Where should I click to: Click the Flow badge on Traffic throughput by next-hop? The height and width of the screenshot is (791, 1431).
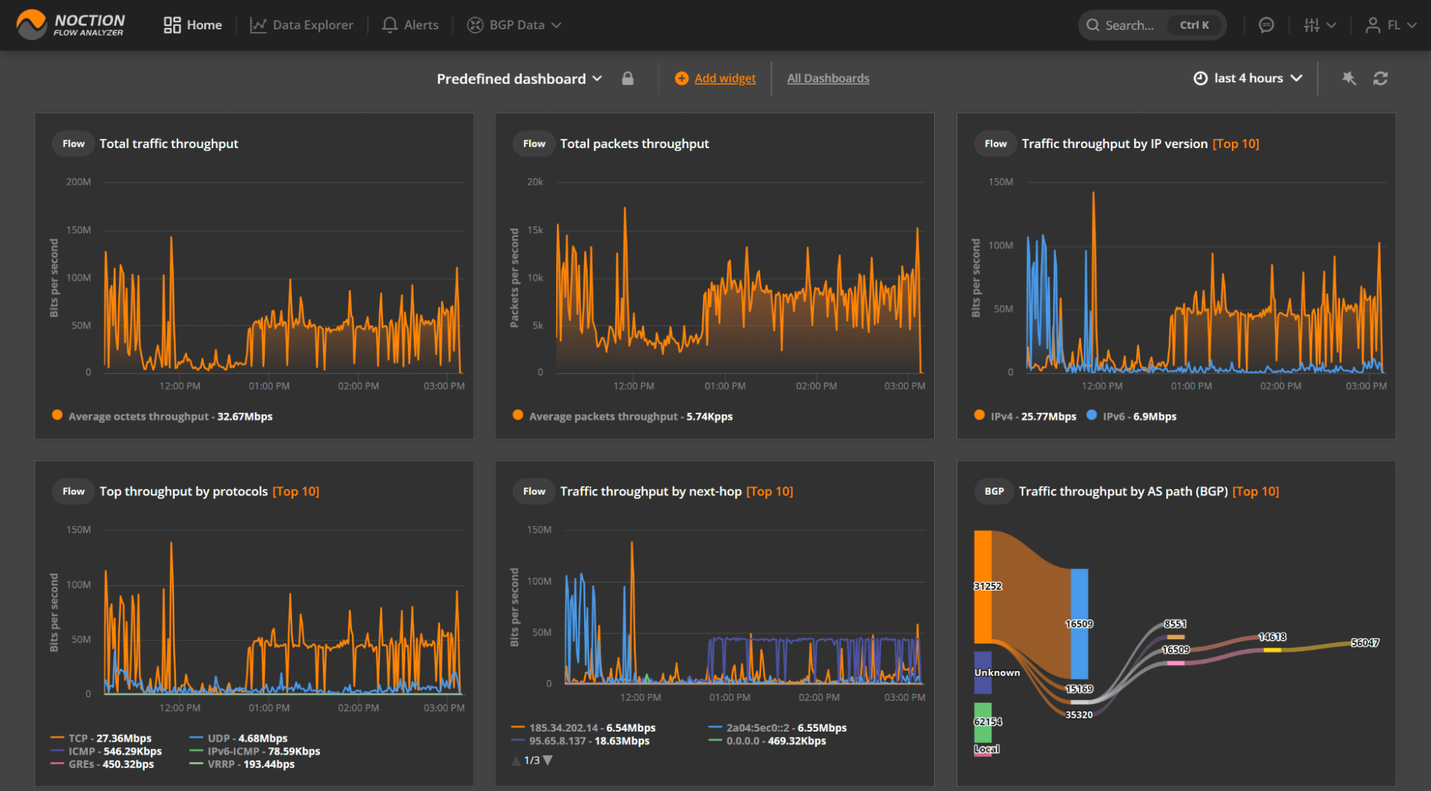click(x=534, y=492)
